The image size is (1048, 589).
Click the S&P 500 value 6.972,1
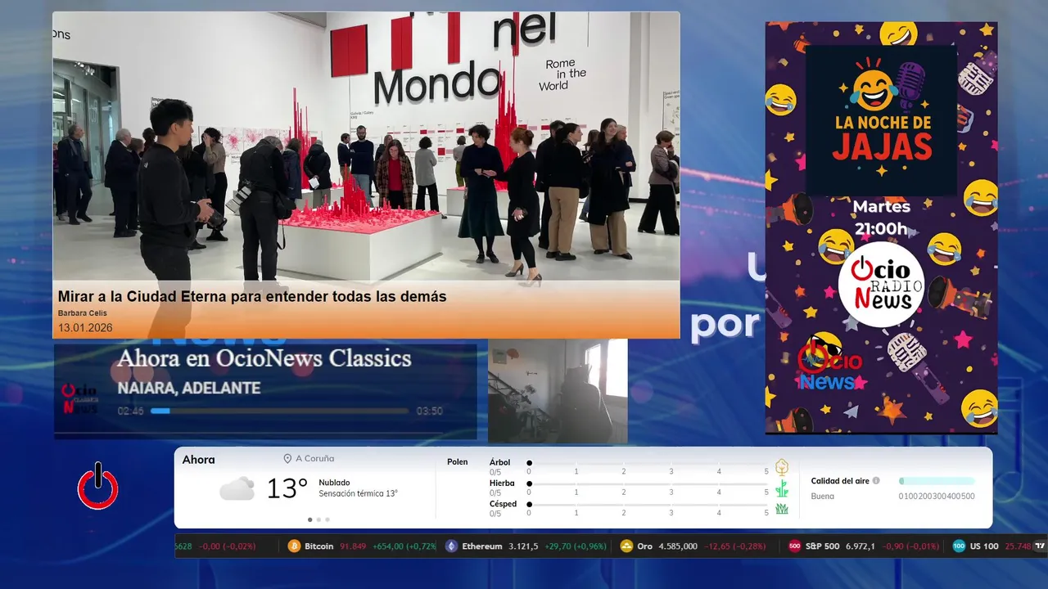click(x=861, y=546)
